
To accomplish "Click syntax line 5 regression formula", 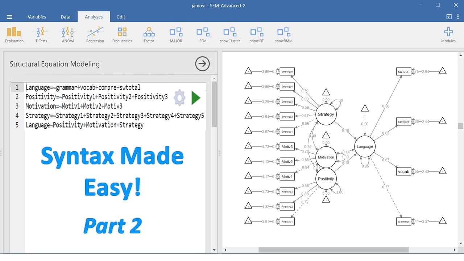I will pos(84,125).
